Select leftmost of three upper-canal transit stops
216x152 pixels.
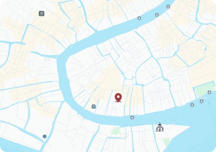(139, 18)
